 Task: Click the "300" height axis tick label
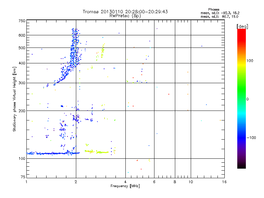(x=22, y=83)
